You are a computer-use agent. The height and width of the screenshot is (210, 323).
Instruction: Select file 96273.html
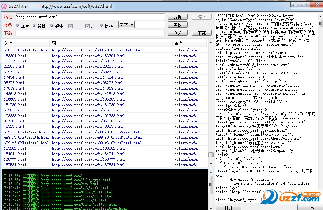pyautogui.click(x=14, y=83)
